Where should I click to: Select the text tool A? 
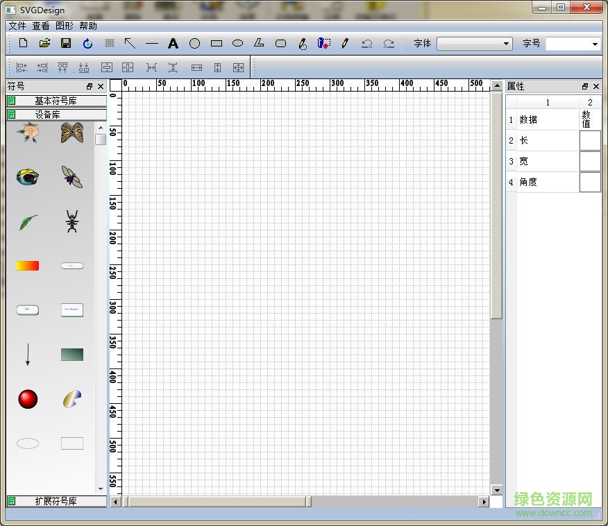coord(173,43)
